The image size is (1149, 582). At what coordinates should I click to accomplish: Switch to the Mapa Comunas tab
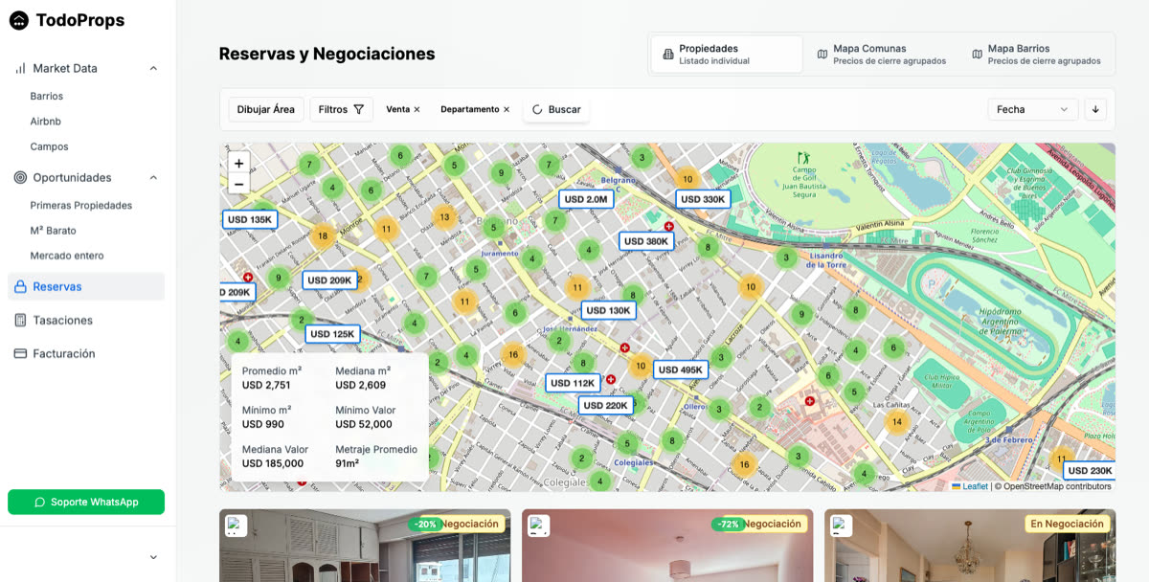click(x=881, y=55)
